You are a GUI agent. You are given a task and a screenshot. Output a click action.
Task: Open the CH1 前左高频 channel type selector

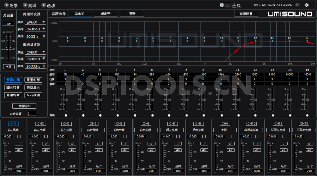[13, 130]
